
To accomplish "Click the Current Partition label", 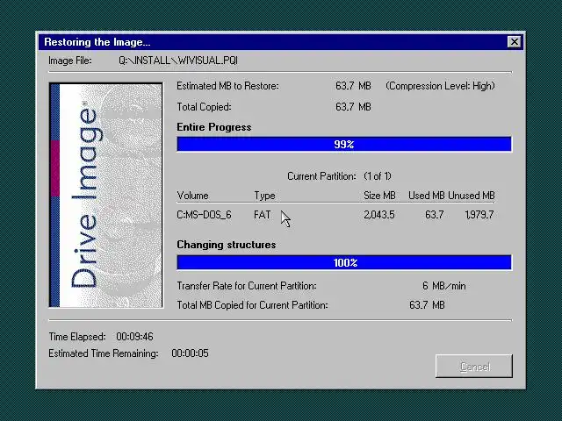I will click(321, 176).
